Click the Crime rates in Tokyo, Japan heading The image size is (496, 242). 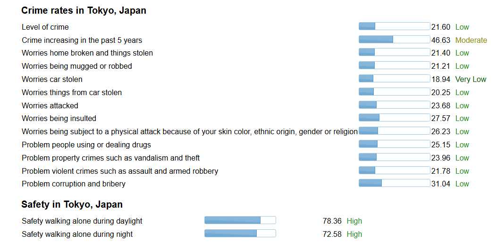click(84, 10)
